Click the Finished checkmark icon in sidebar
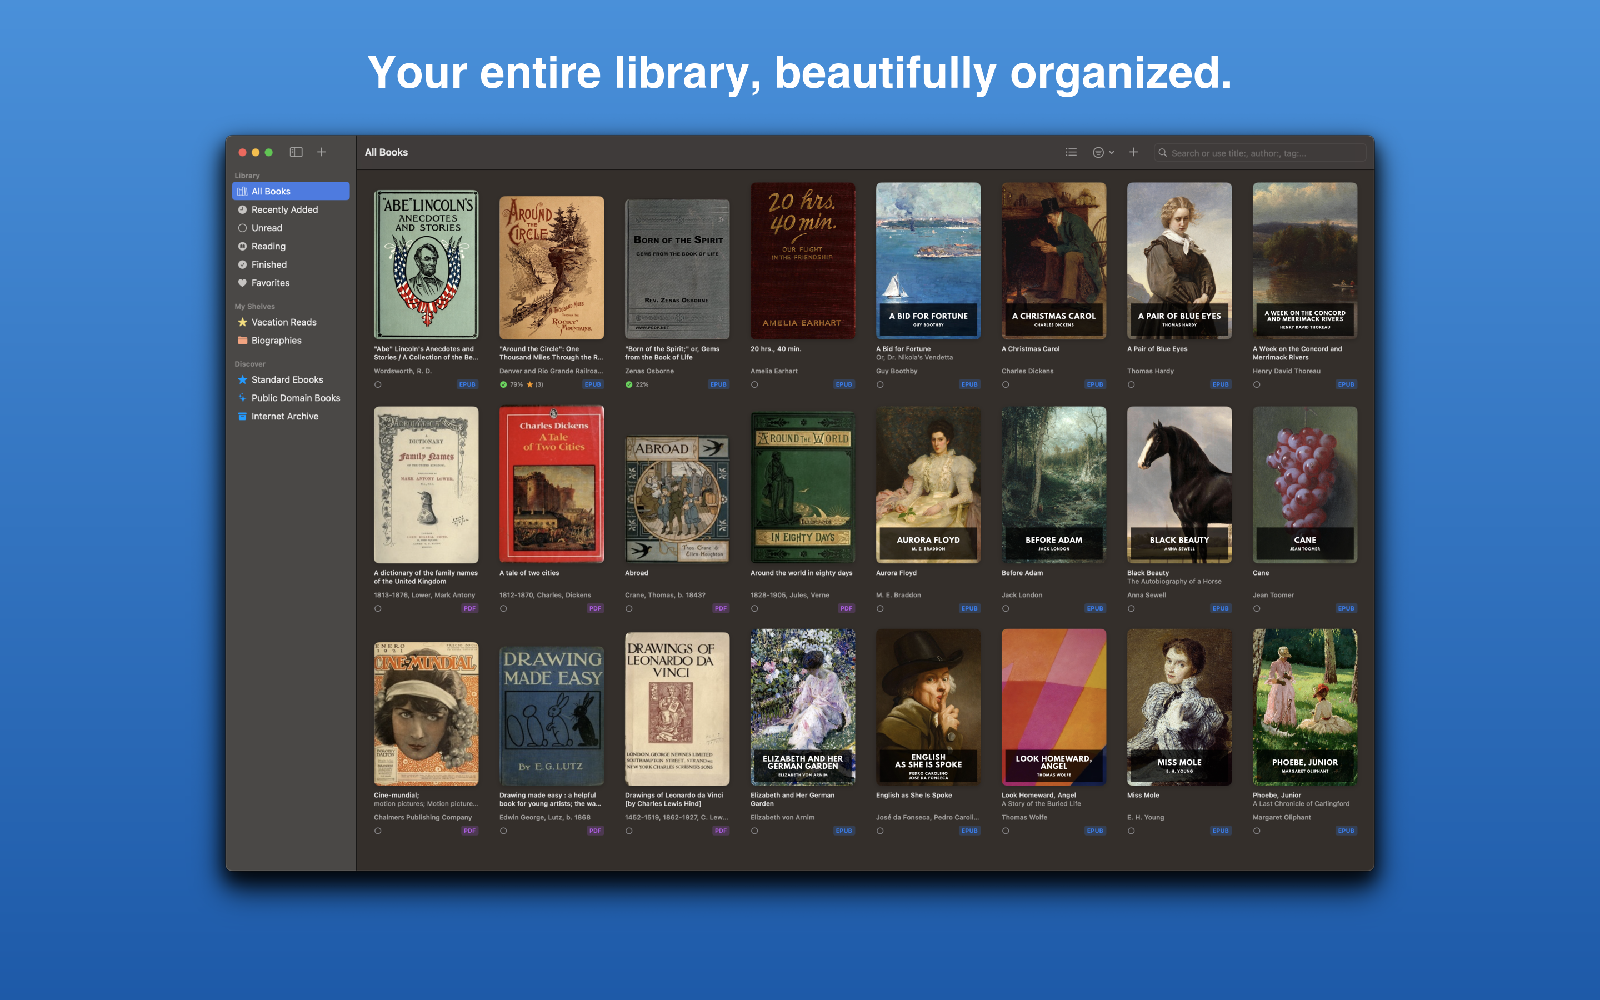The image size is (1600, 1000). [x=243, y=264]
